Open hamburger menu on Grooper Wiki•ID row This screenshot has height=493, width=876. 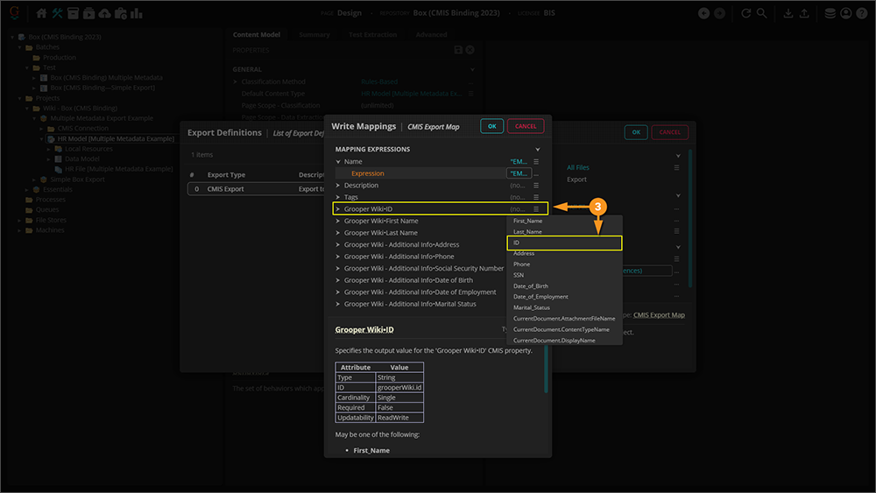coord(536,209)
